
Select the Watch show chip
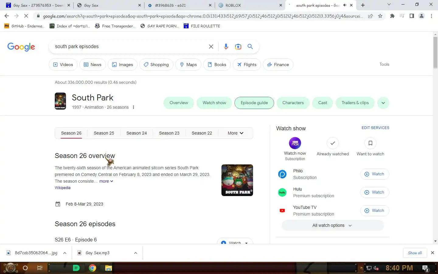click(214, 103)
